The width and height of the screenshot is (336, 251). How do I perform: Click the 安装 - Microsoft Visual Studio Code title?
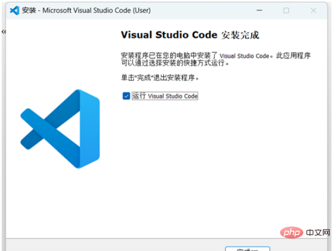point(86,10)
